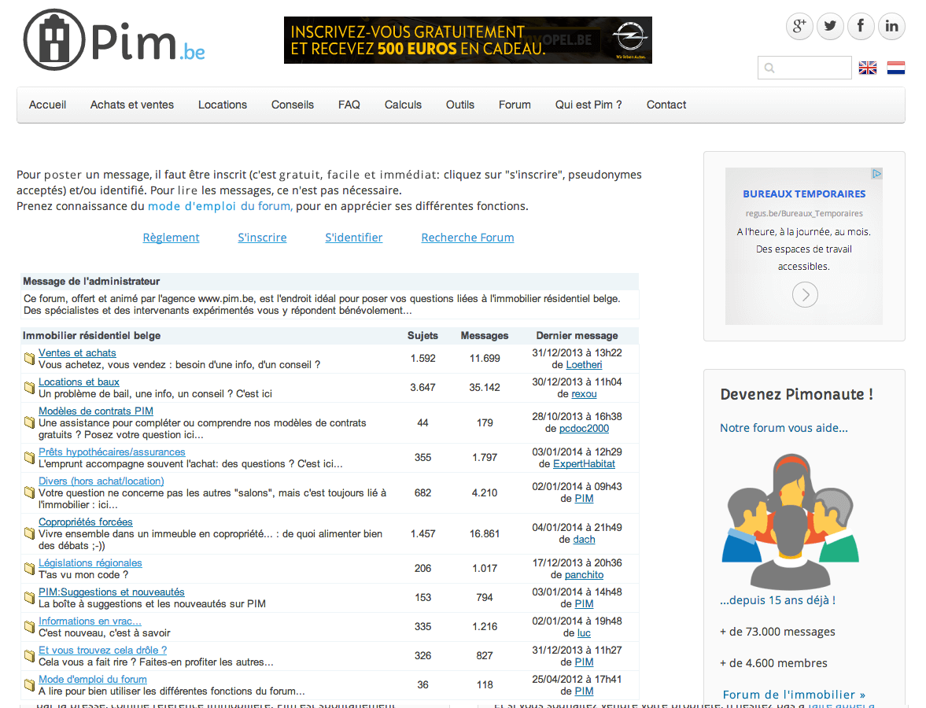Click the Pimonaute people illustration
This screenshot has height=708, width=926.
point(790,522)
